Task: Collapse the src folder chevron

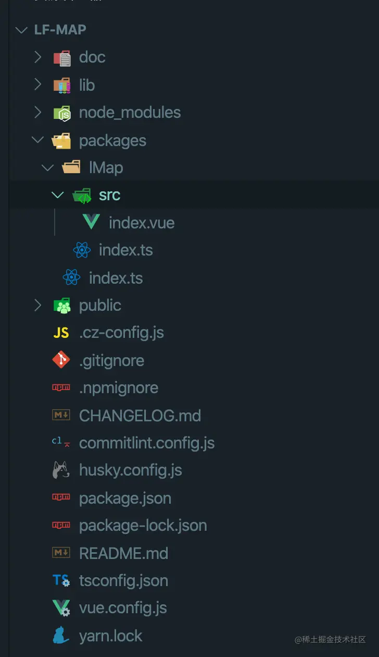Action: pos(57,194)
